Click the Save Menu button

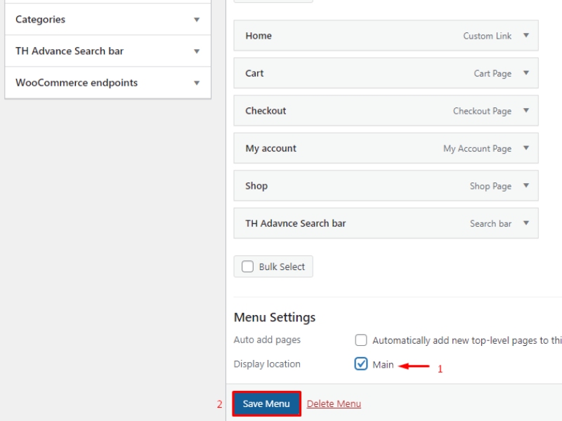tap(266, 403)
